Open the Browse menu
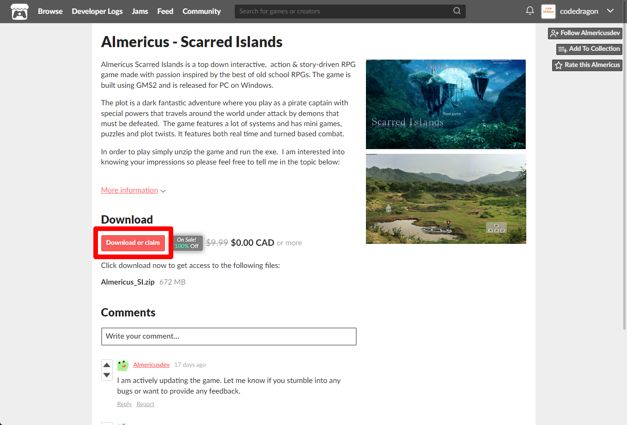The width and height of the screenshot is (627, 425). tap(50, 11)
